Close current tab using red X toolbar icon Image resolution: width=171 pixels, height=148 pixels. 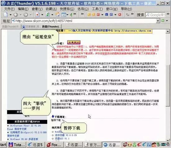click(120, 15)
